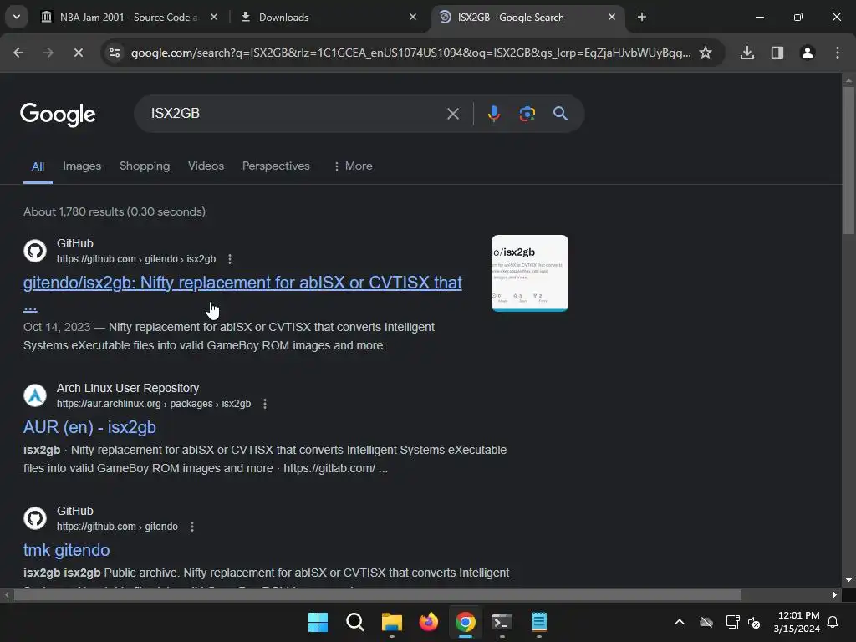Click GitHub favicon of first result
Image resolution: width=856 pixels, height=642 pixels.
pyautogui.click(x=35, y=251)
